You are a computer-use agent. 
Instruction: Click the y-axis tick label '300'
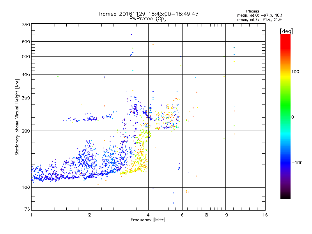tap(26, 98)
